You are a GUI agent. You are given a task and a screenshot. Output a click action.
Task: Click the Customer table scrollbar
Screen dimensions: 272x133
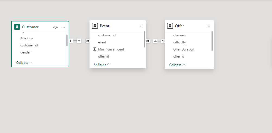(x=67, y=40)
